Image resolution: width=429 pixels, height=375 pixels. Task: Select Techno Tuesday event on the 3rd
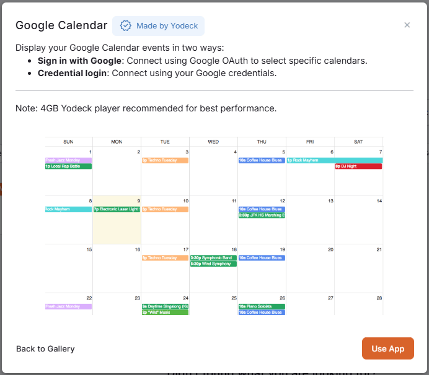[x=166, y=160]
